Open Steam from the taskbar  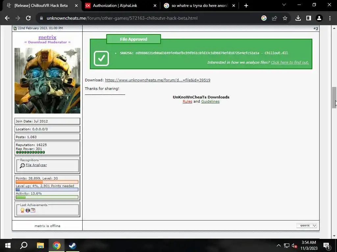click(x=72, y=245)
